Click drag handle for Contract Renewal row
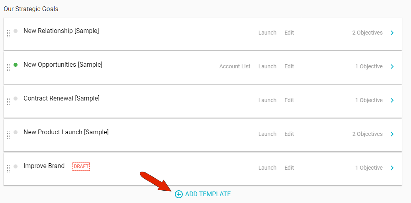Image resolution: width=411 pixels, height=203 pixels. tap(8, 101)
